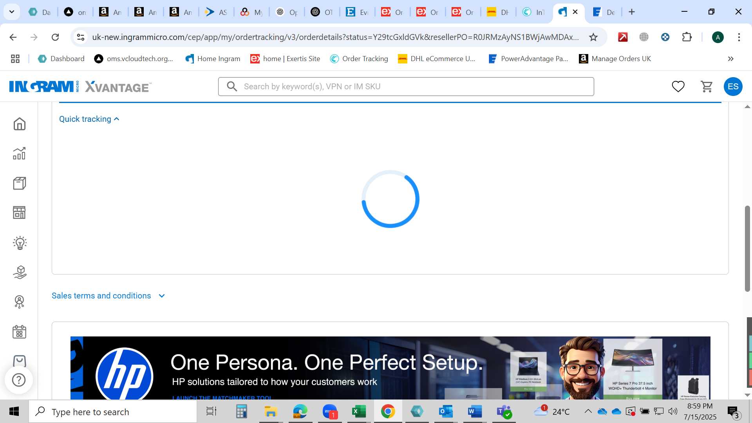
Task: Switch to the DHL browser tab
Action: tap(497, 12)
